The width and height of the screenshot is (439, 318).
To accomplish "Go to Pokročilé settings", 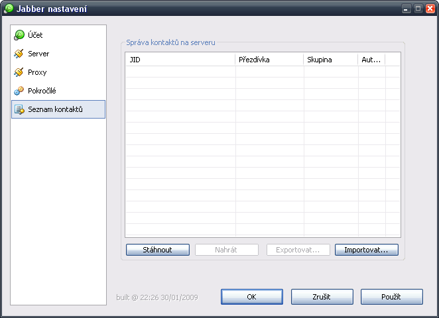I will (58, 91).
